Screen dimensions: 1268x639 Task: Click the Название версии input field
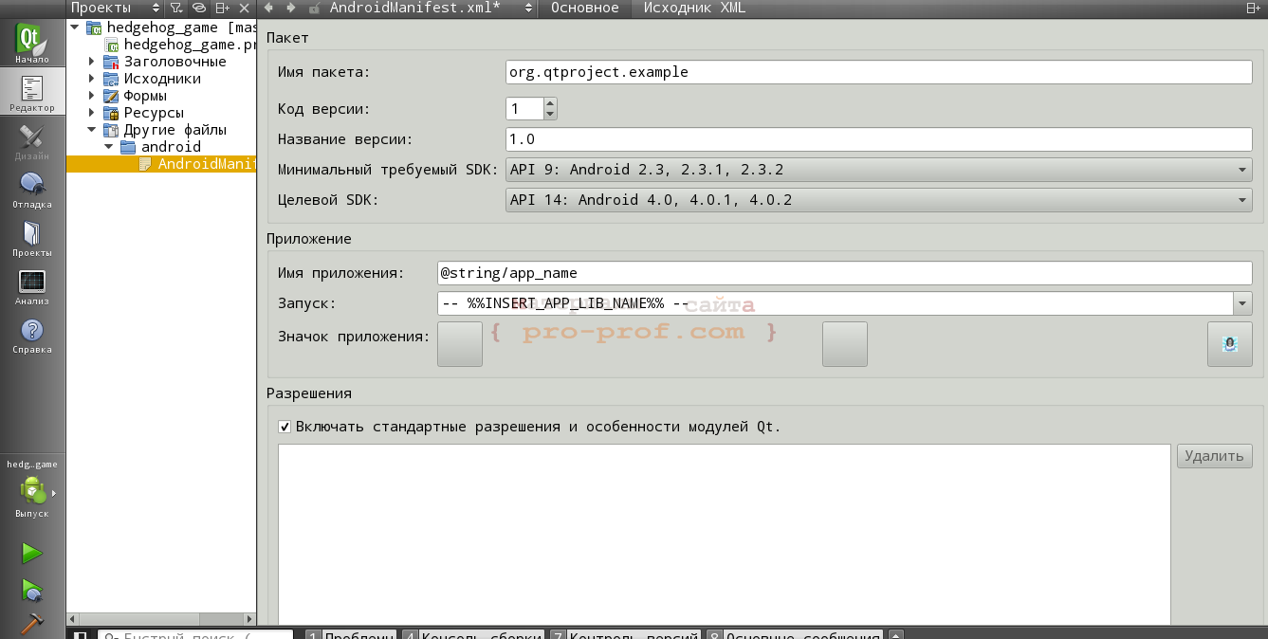click(x=879, y=139)
